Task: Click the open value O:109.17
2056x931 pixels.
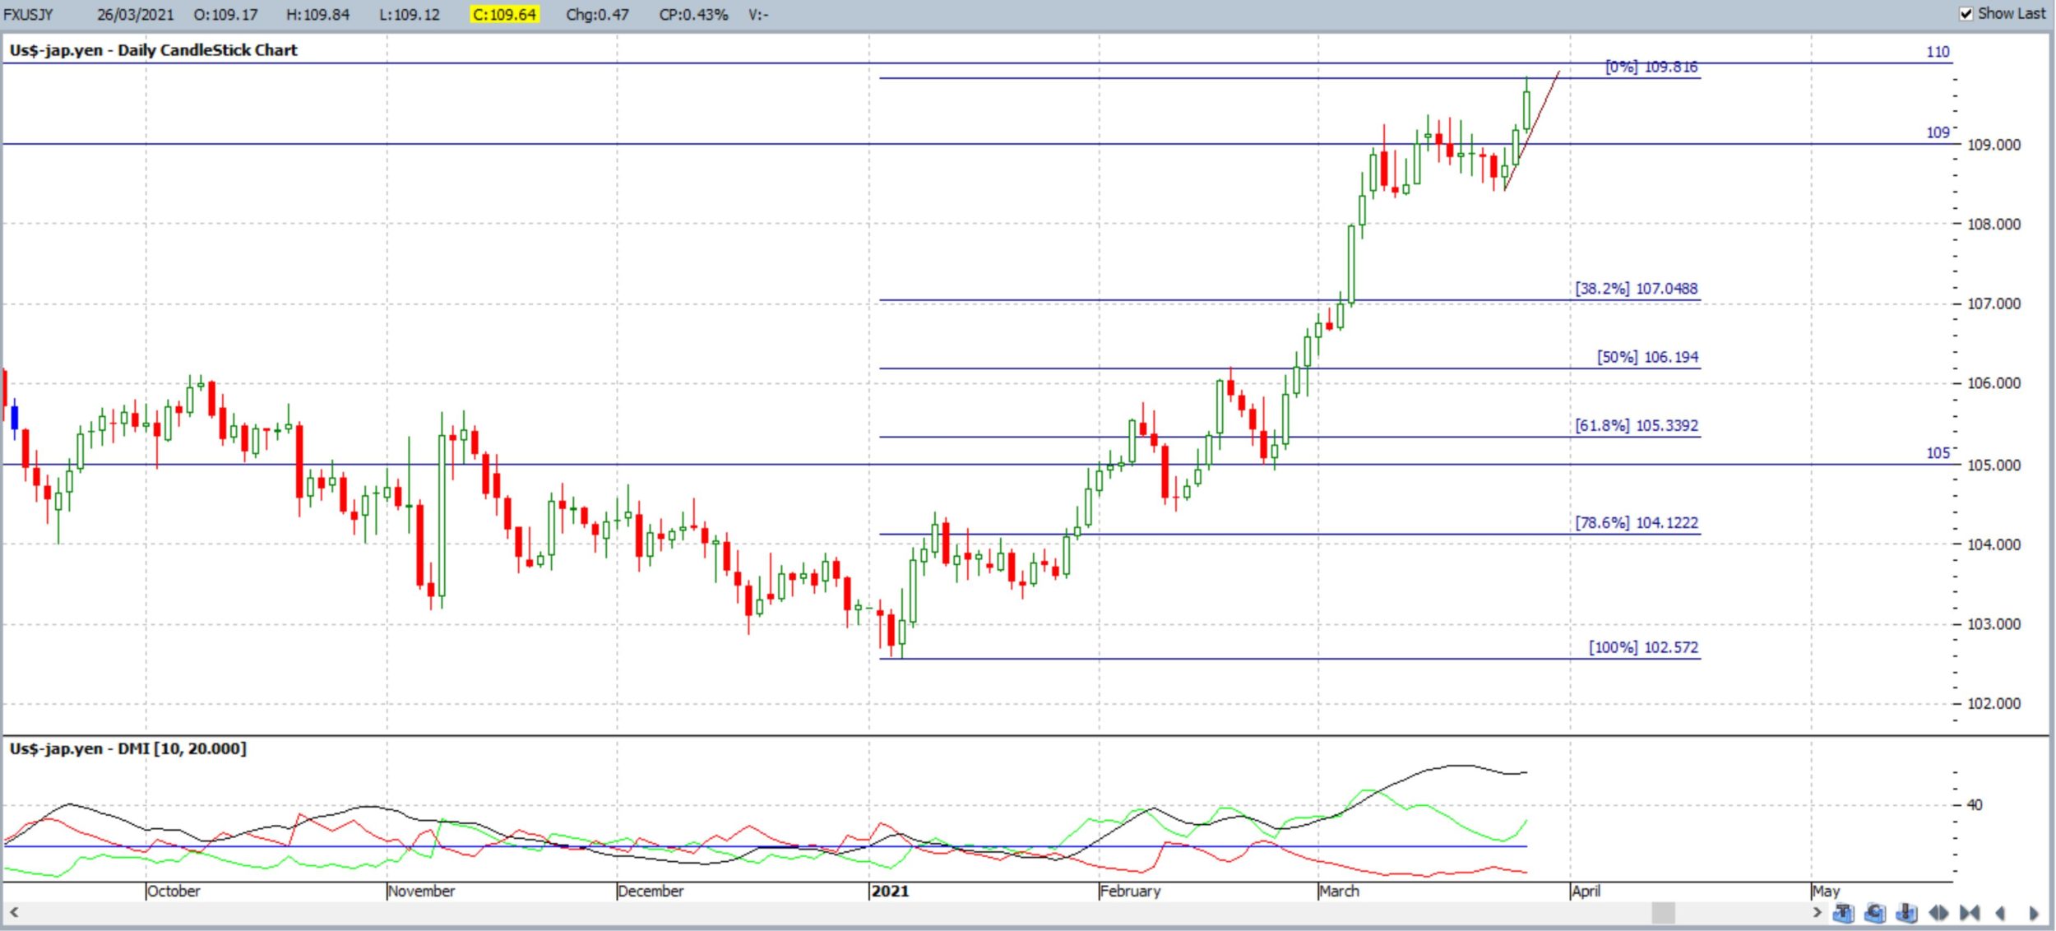Action: pos(225,15)
